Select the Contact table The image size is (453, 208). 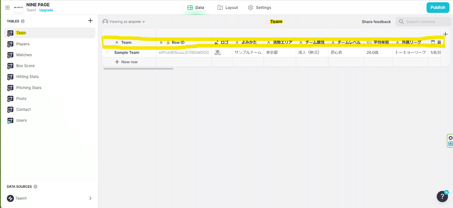pyautogui.click(x=49, y=109)
